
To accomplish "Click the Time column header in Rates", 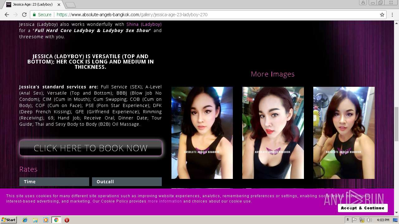I will coord(54,182).
